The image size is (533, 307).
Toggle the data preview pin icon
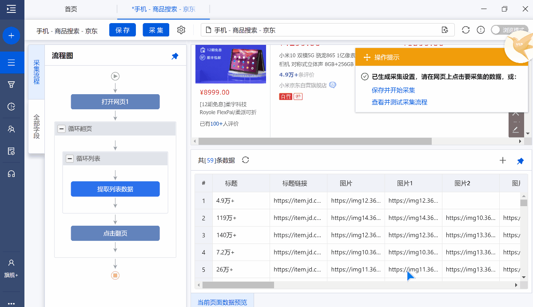(520, 161)
